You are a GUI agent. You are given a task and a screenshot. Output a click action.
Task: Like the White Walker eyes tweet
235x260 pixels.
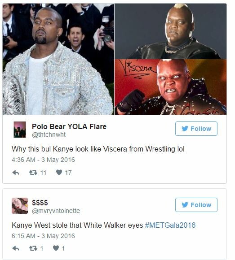click(x=56, y=248)
